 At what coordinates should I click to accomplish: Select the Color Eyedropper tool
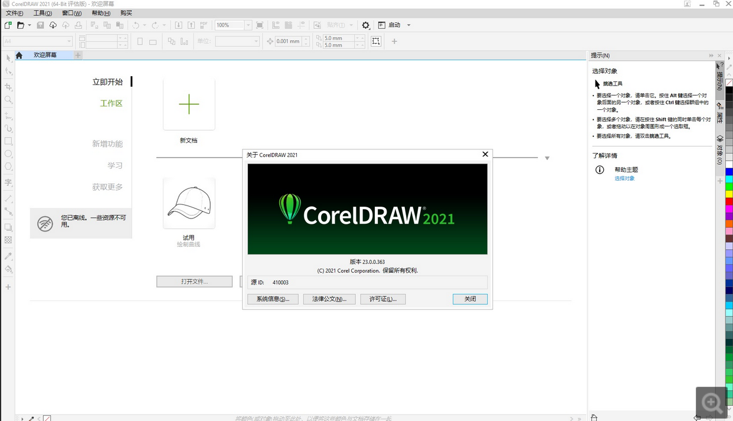pos(8,256)
